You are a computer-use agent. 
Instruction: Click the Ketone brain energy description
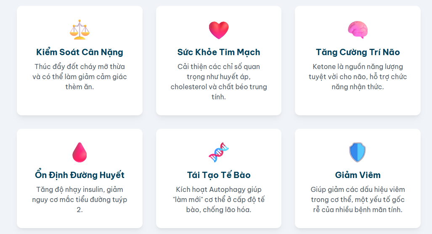pos(358,77)
